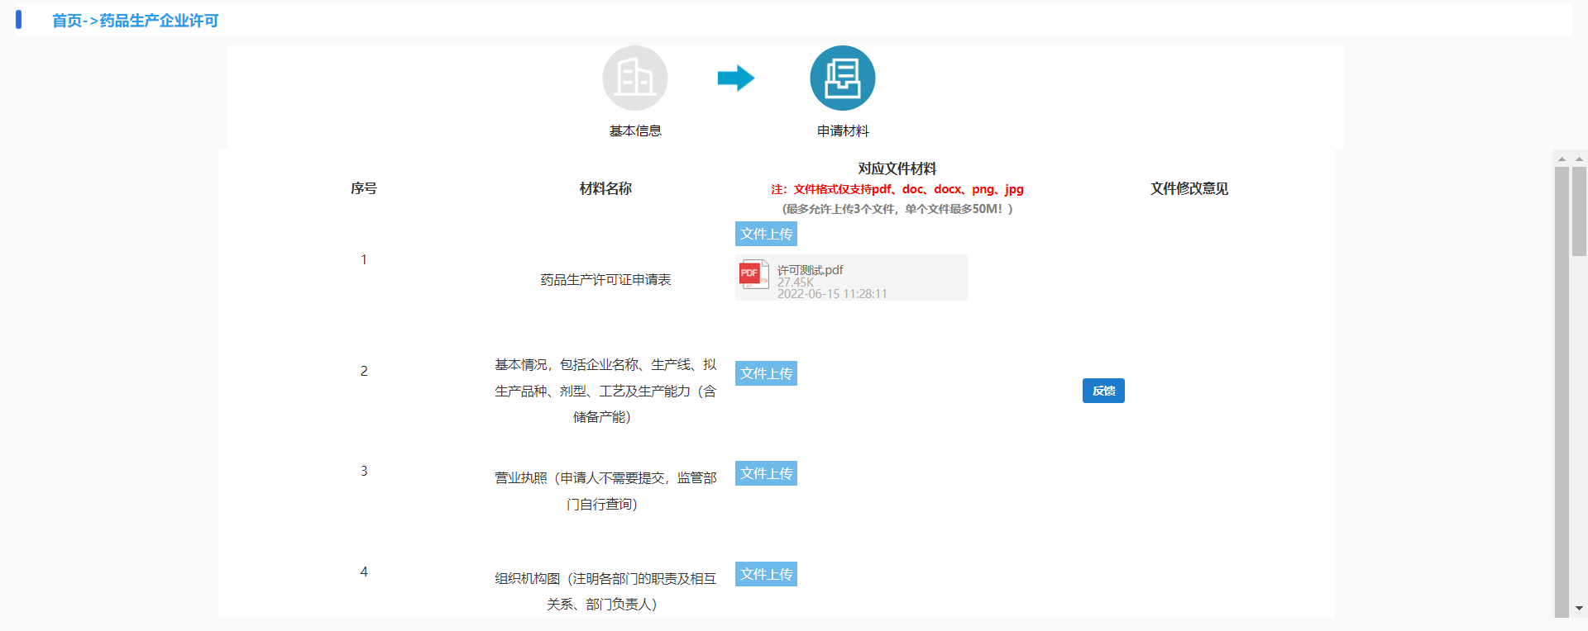Viewport: 1588px width, 631px height.
Task: Click the rightmost page scrollbar thumb
Action: click(1579, 211)
